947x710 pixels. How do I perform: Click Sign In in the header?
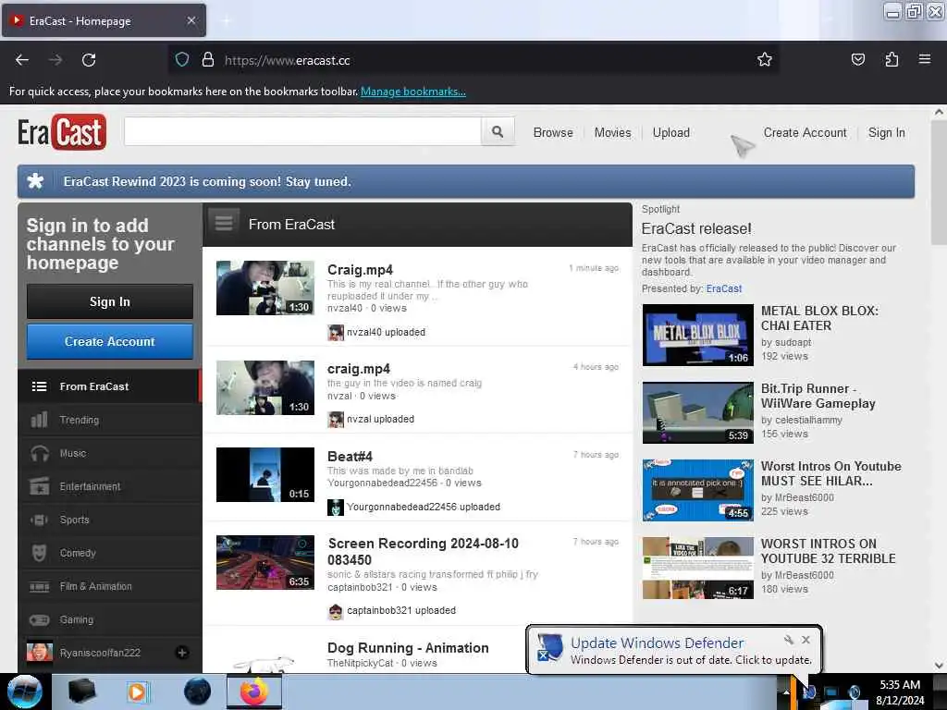point(886,132)
